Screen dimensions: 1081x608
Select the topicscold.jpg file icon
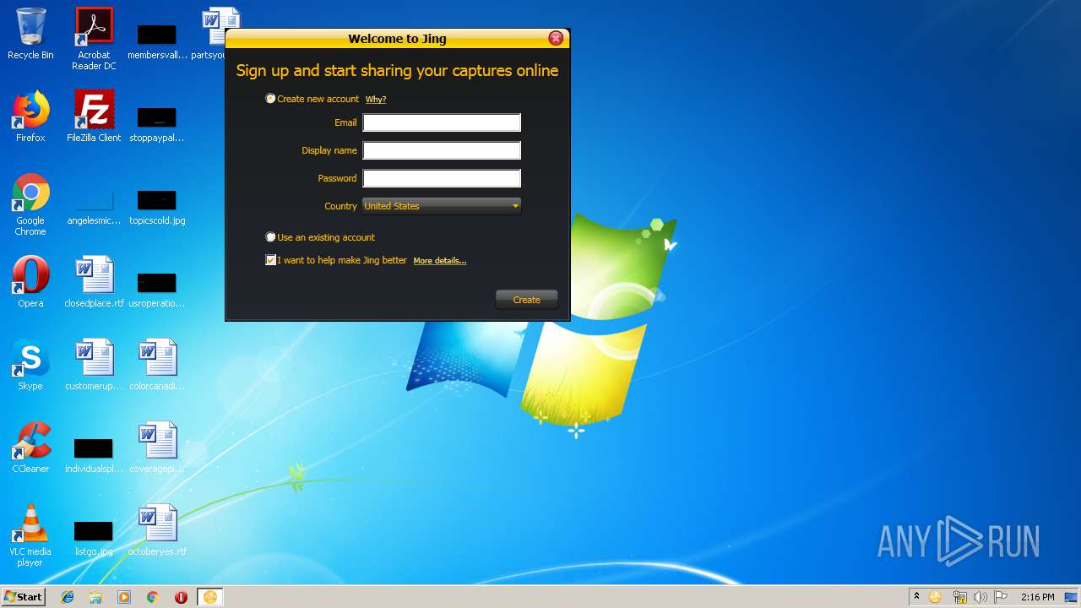(157, 208)
